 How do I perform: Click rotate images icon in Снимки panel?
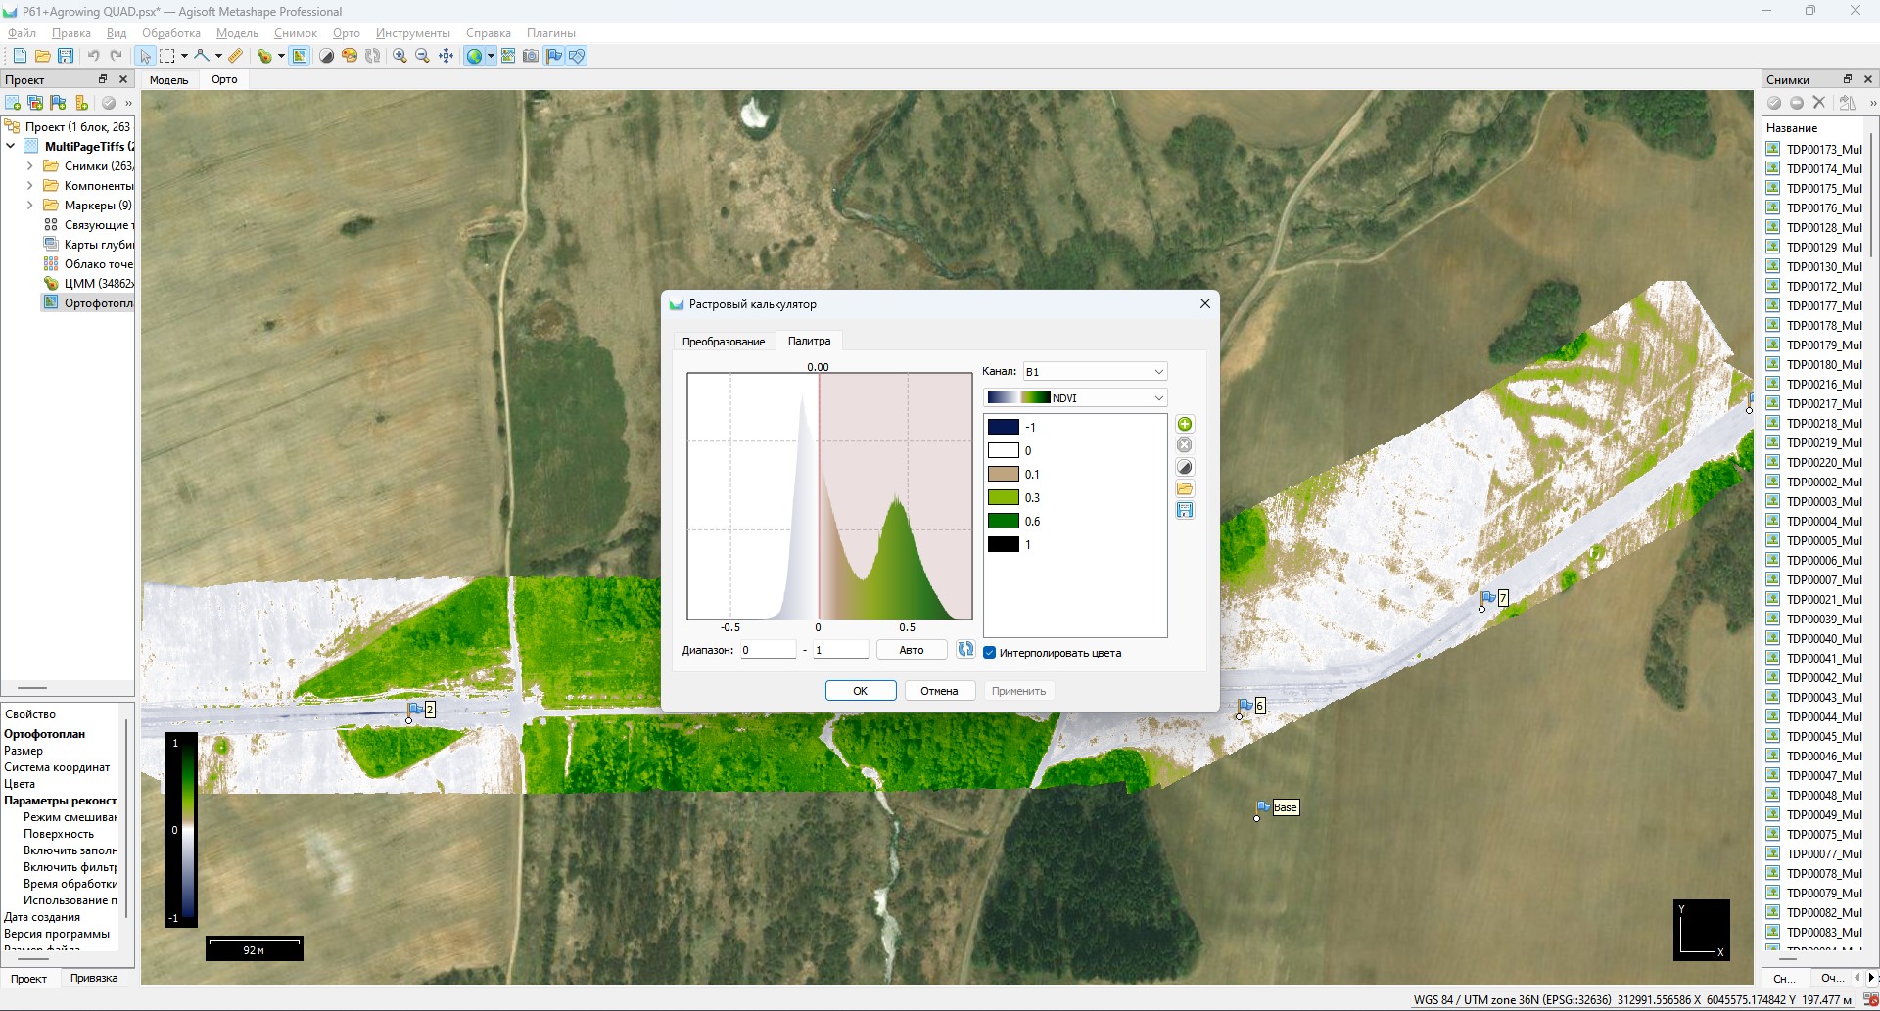click(x=1847, y=103)
